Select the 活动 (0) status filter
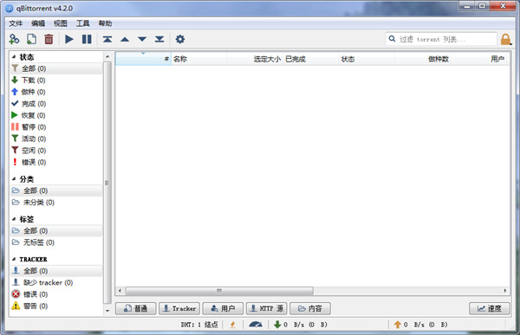The height and width of the screenshot is (335, 520). (x=56, y=139)
